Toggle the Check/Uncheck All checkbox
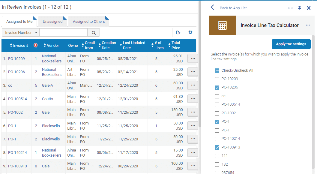The width and height of the screenshot is (317, 174). click(217, 70)
